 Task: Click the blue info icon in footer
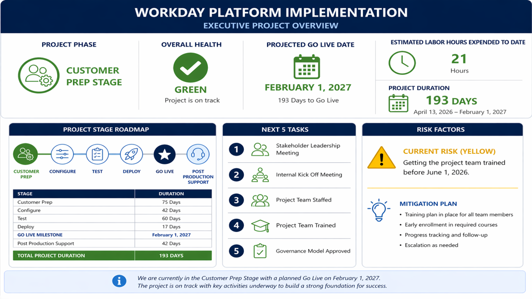(119, 281)
